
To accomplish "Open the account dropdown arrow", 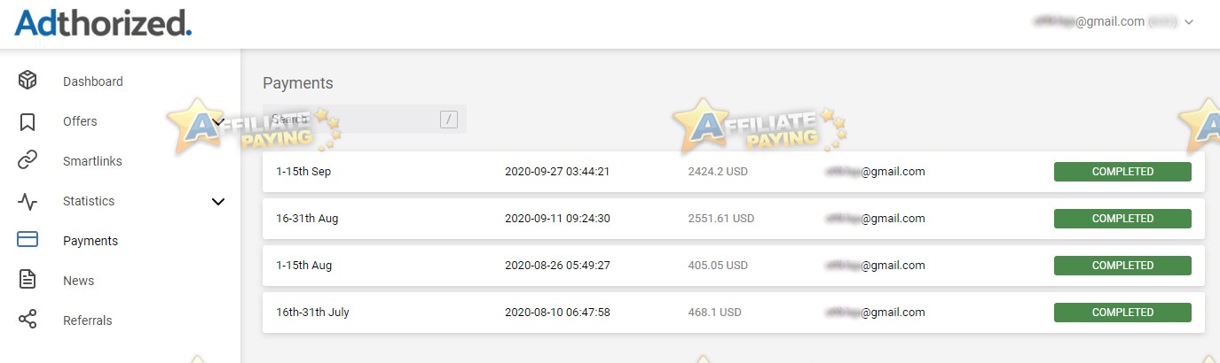I will [x=1189, y=22].
